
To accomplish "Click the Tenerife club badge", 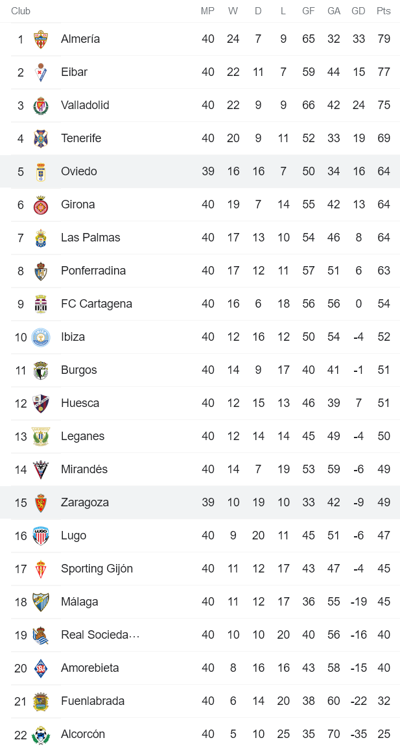I will point(41,138).
